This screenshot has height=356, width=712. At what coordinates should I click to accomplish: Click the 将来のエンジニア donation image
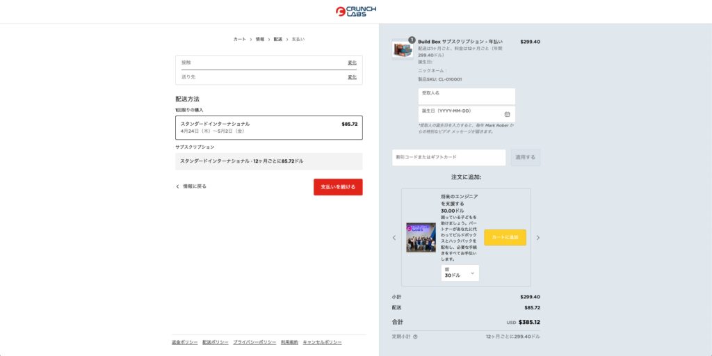coord(421,238)
